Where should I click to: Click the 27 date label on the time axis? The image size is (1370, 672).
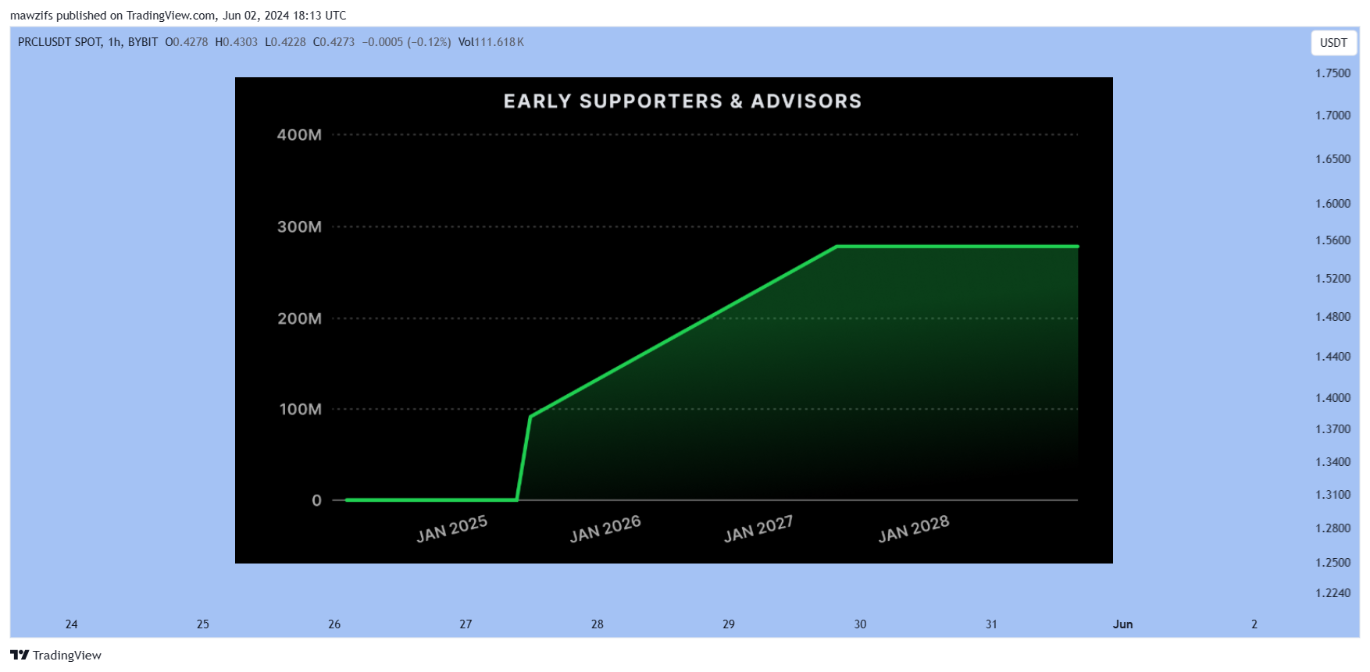click(x=466, y=624)
